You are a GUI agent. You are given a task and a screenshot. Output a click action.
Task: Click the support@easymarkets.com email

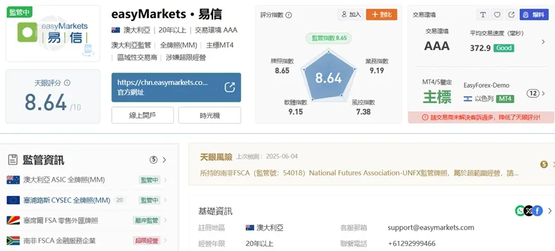[x=431, y=228]
